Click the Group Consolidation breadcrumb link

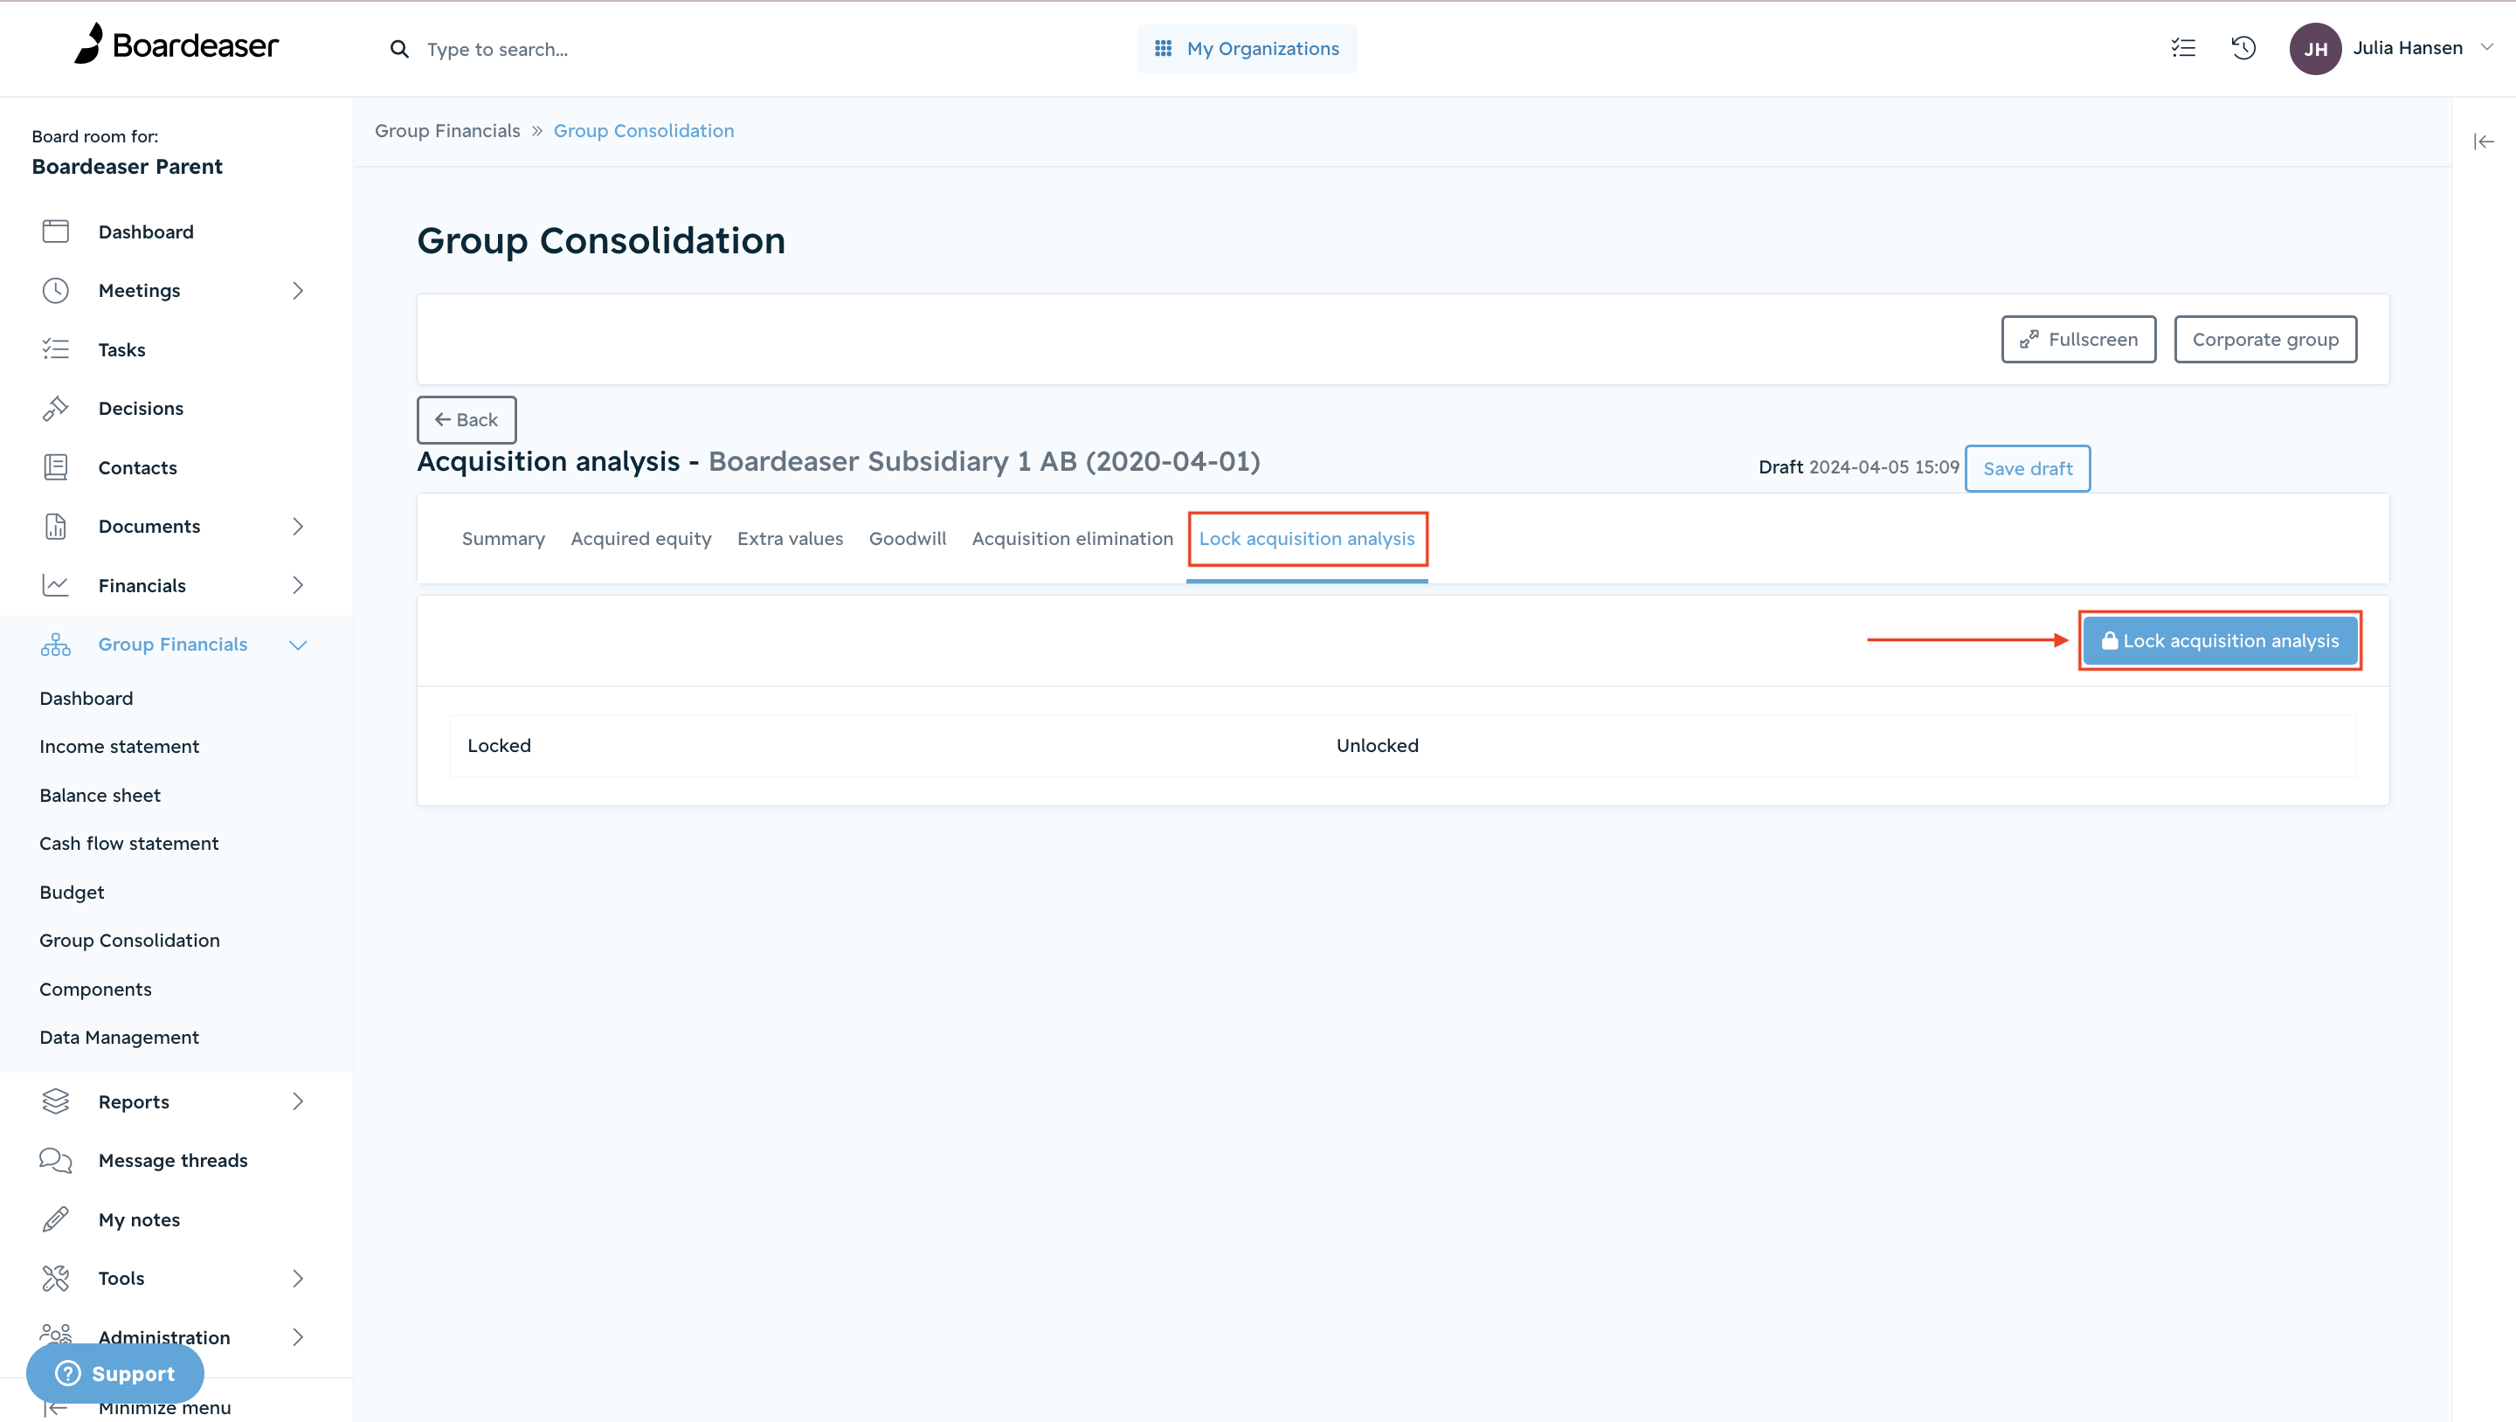tap(644, 131)
